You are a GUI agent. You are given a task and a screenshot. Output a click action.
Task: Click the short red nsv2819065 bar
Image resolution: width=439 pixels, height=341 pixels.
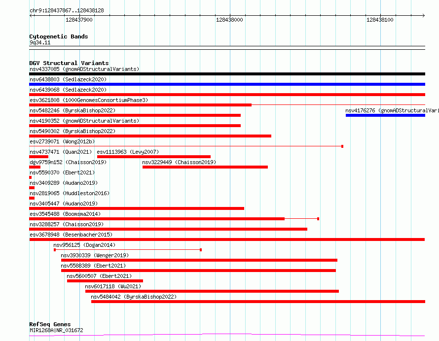point(32,198)
